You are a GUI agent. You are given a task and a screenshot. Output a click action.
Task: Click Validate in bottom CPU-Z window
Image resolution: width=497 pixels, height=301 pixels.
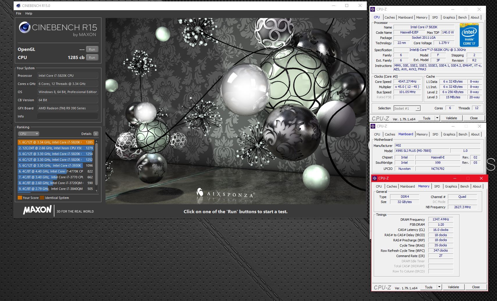[453, 287]
